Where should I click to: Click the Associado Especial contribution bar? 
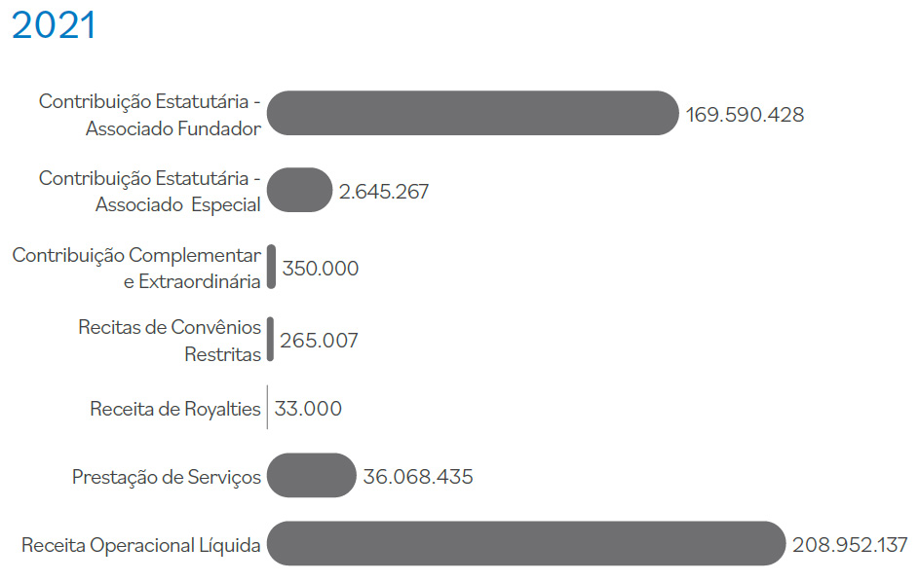coord(299,190)
